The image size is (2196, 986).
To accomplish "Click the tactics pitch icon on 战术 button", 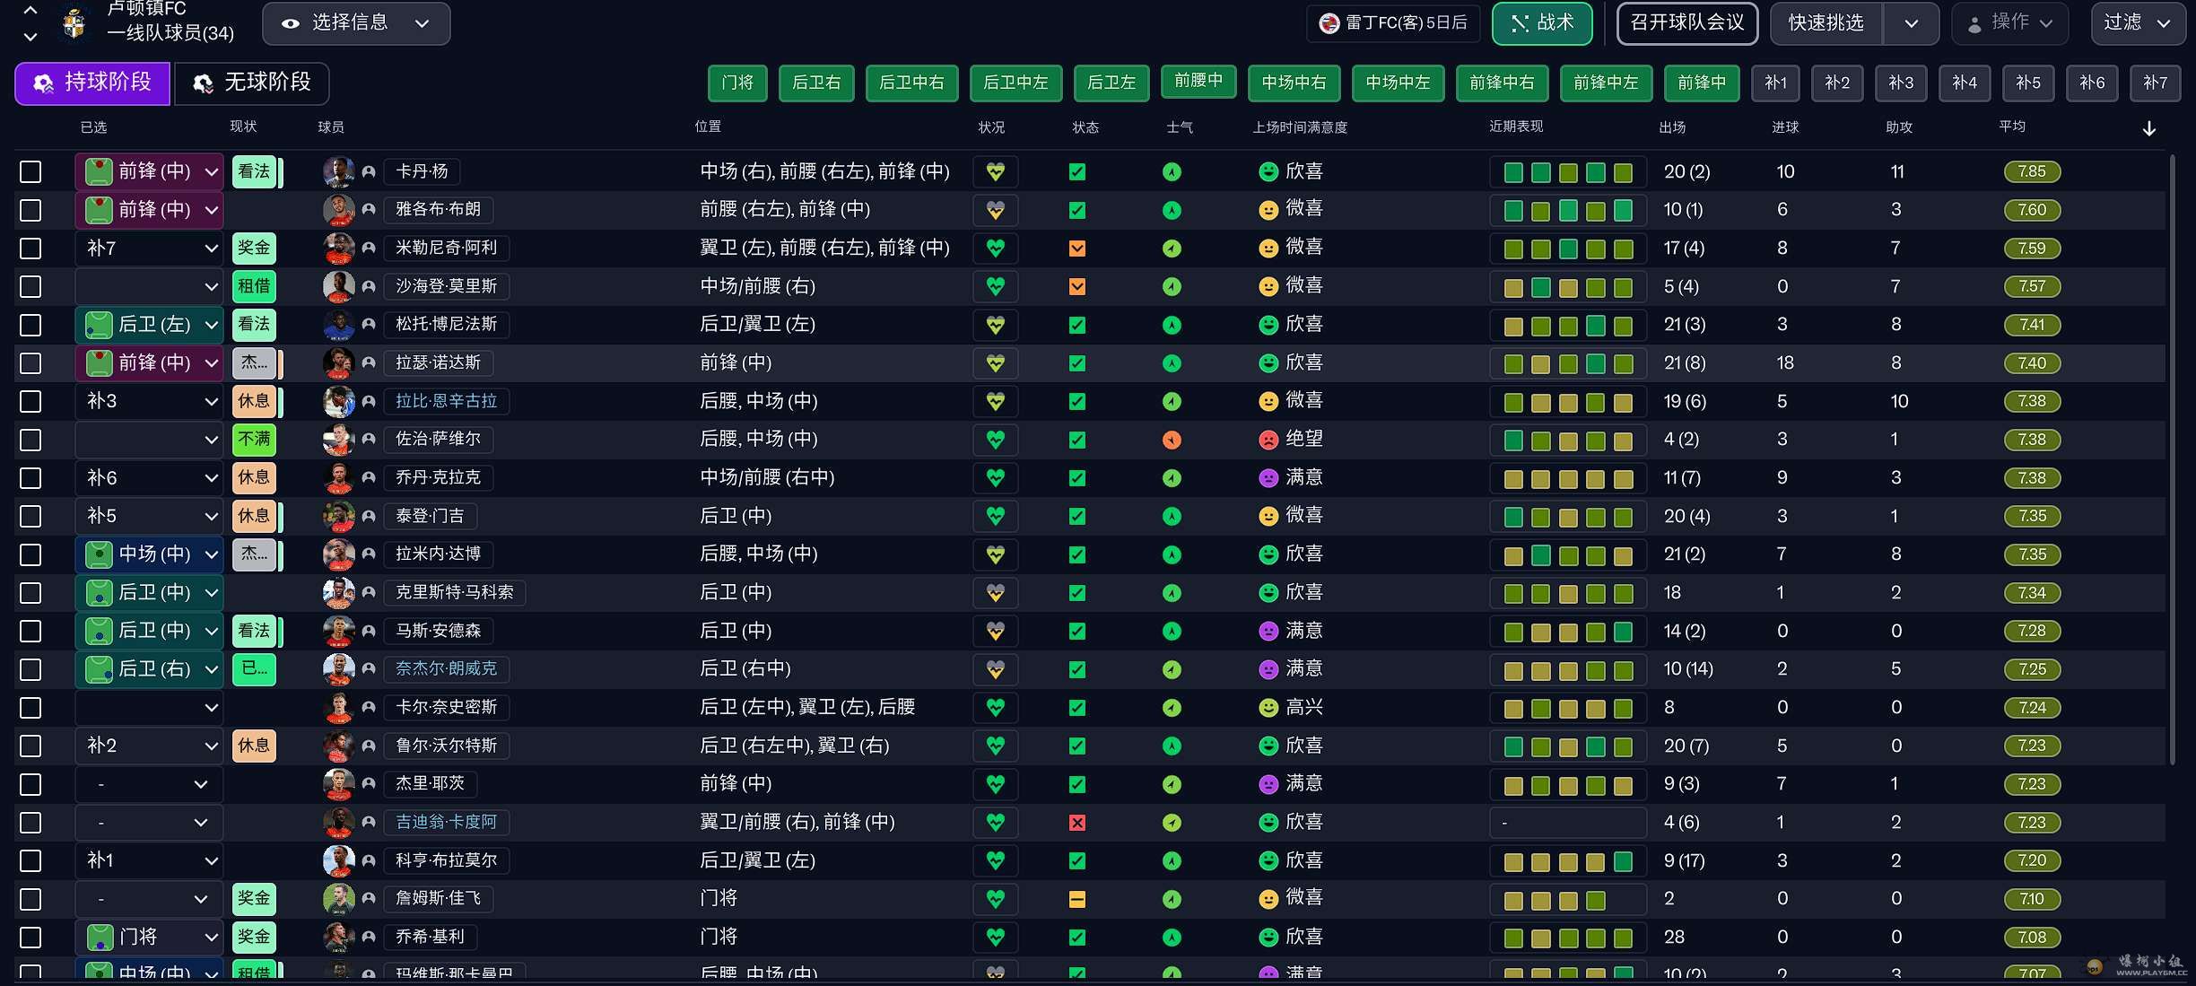I will [1518, 23].
